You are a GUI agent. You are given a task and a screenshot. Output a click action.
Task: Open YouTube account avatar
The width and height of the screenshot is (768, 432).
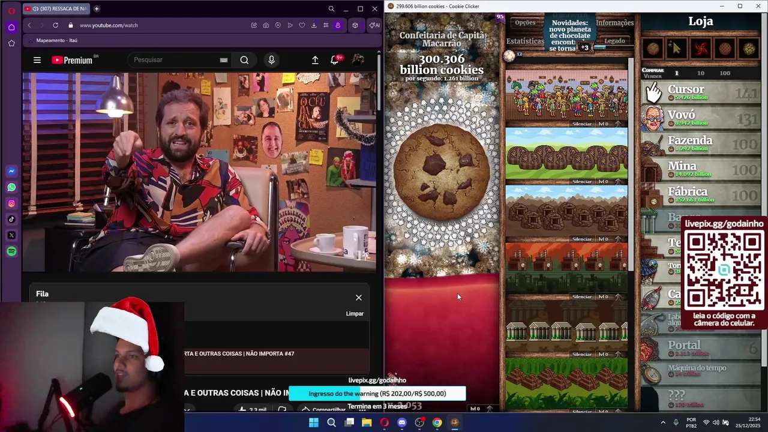tap(358, 60)
